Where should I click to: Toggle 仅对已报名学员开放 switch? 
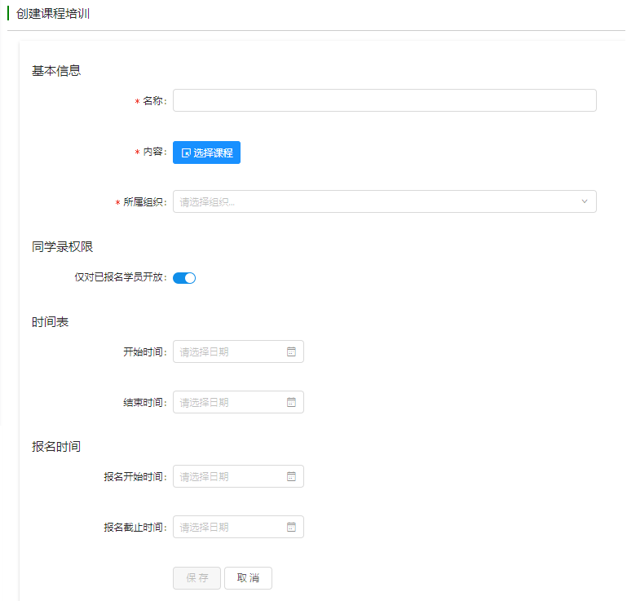[184, 278]
